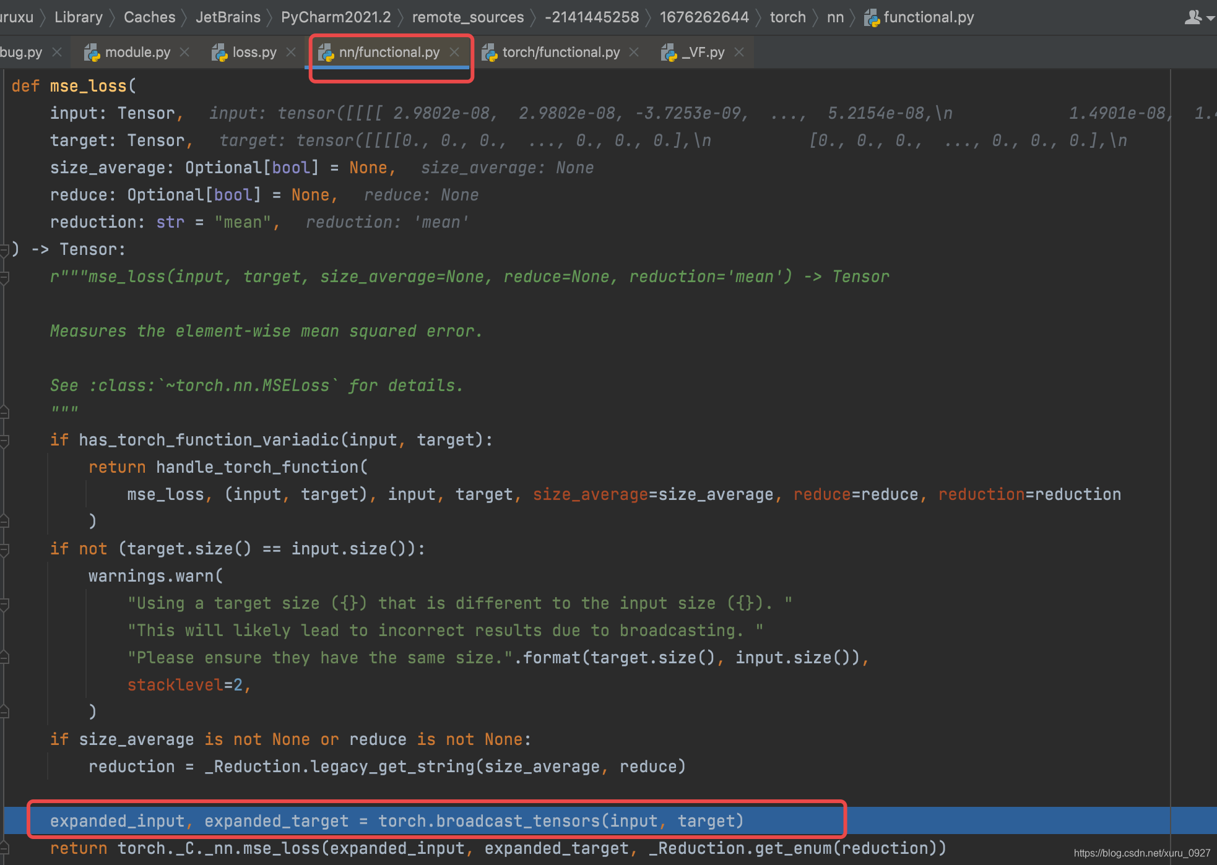Click 'Measures the element-wise mean squared error.'

266,331
